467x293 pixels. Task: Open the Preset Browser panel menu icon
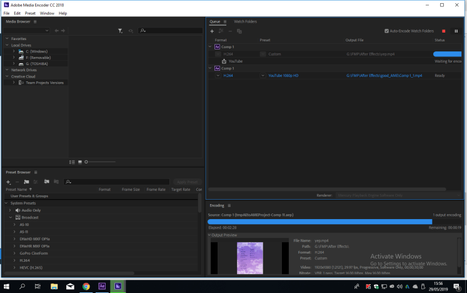tap(36, 172)
